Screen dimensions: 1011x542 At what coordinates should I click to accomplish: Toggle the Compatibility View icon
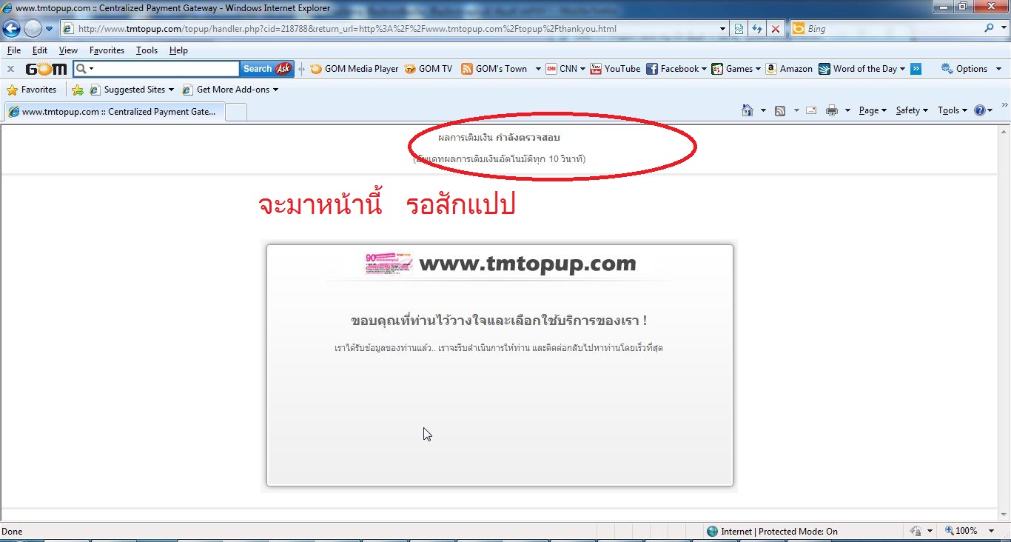tap(739, 29)
